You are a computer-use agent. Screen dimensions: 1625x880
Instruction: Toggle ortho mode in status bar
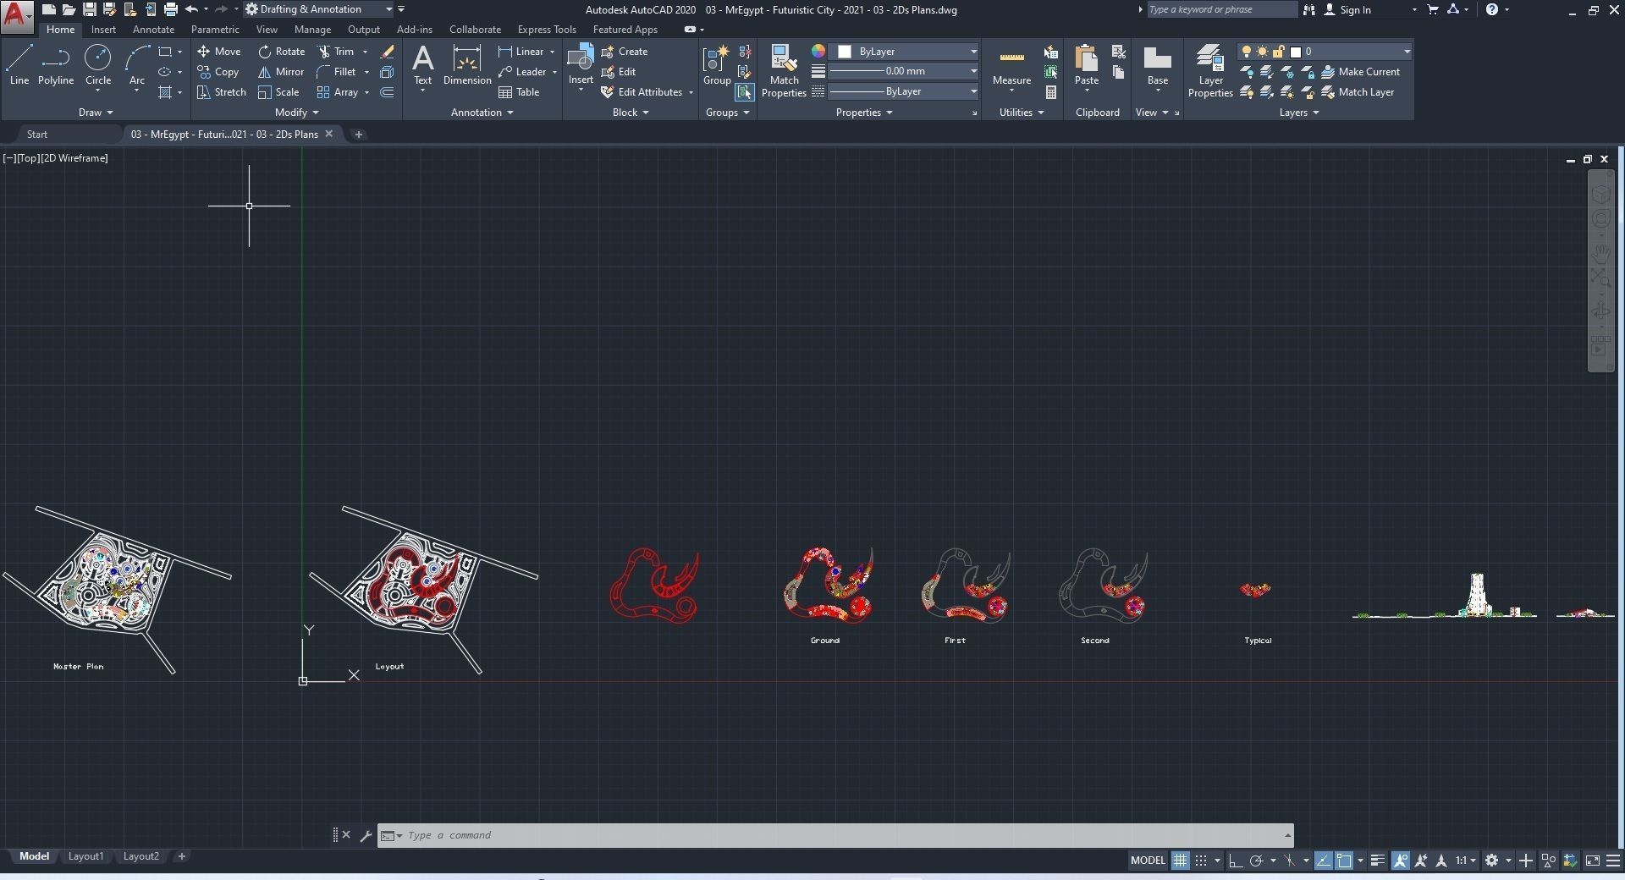click(1236, 861)
